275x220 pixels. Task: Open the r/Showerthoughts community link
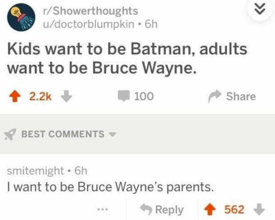pos(90,11)
